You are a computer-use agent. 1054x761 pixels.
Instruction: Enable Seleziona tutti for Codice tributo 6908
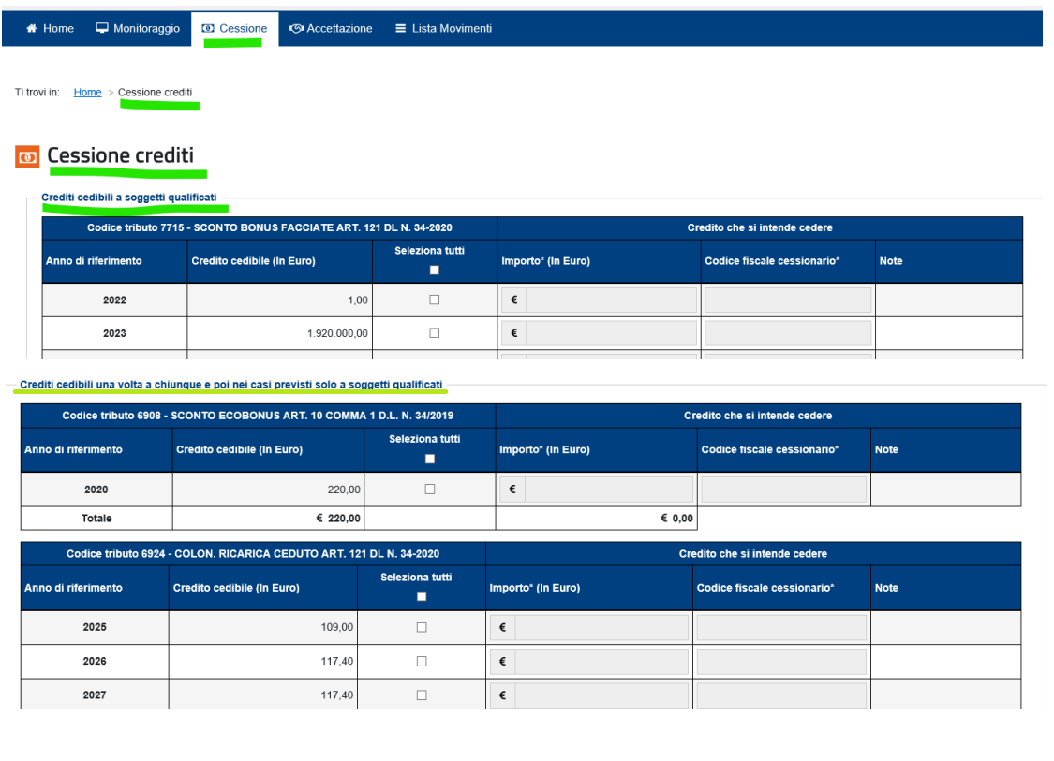[430, 459]
